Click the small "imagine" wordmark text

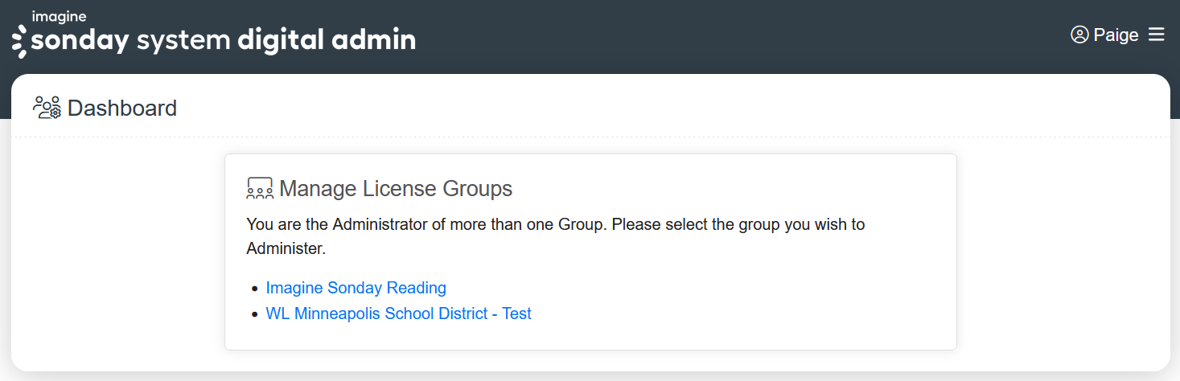(59, 16)
